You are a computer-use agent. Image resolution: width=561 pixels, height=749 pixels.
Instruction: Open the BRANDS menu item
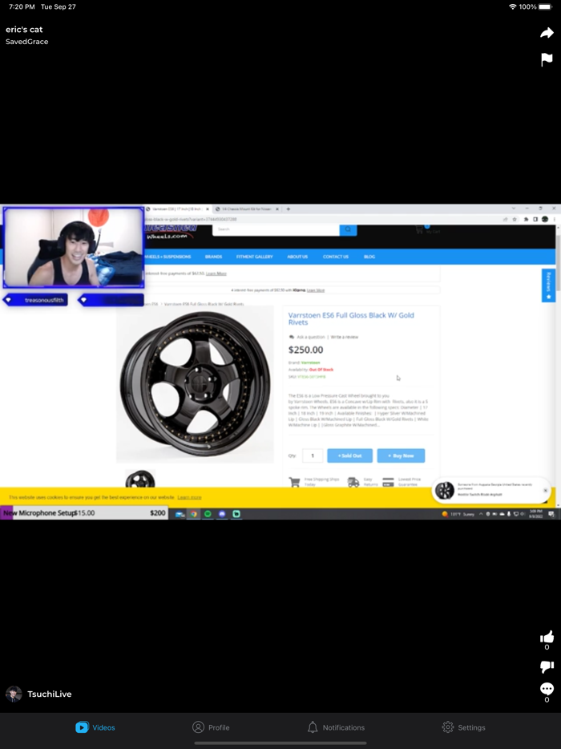(213, 257)
